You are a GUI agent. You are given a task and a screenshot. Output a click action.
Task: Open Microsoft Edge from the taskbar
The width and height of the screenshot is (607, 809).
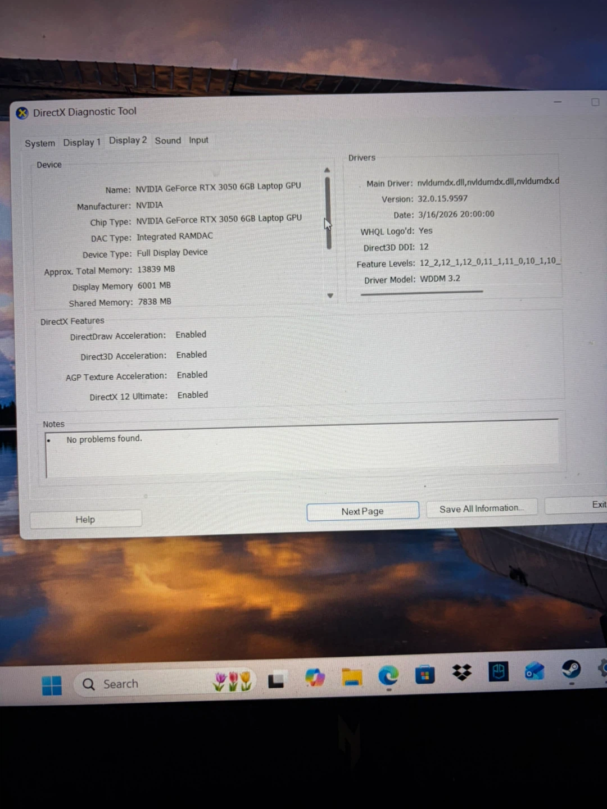(x=388, y=675)
